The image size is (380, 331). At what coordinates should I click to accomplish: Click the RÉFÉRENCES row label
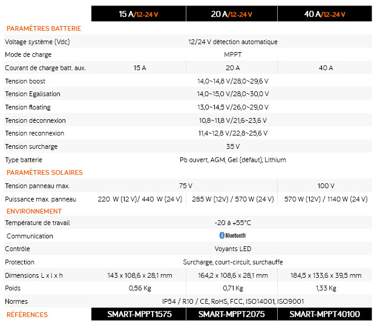pos(27,315)
